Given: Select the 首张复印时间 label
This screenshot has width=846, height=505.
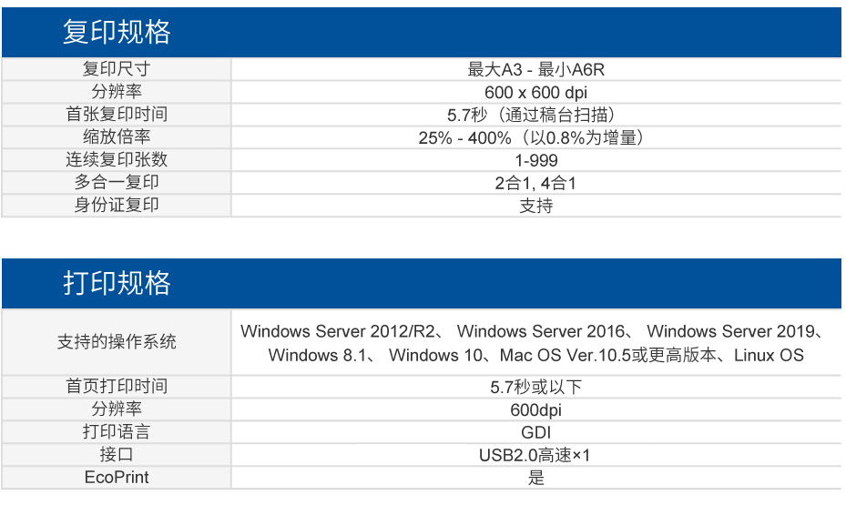Looking at the screenshot, I should pyautogui.click(x=117, y=115).
